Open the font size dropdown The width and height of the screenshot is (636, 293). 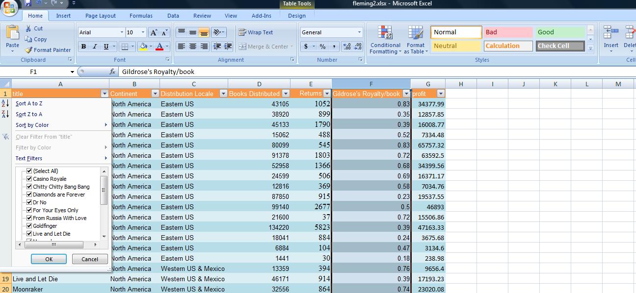[x=143, y=32]
